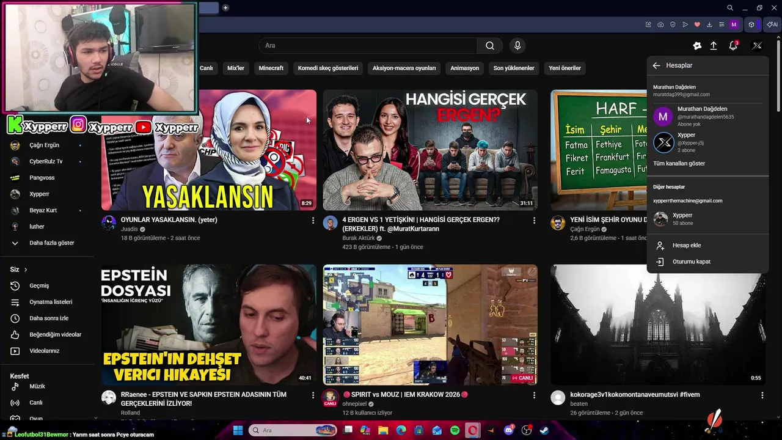Click Opera edit pencil icon in address bar

pyautogui.click(x=648, y=24)
